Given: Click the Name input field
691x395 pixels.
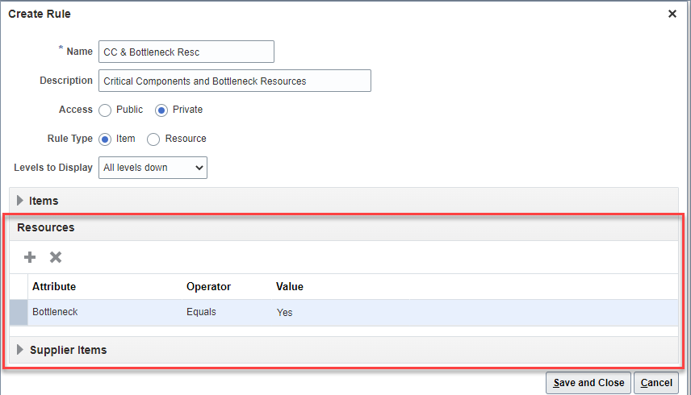Looking at the screenshot, I should click(186, 52).
